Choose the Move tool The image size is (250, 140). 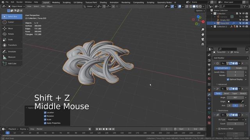tap(12, 28)
